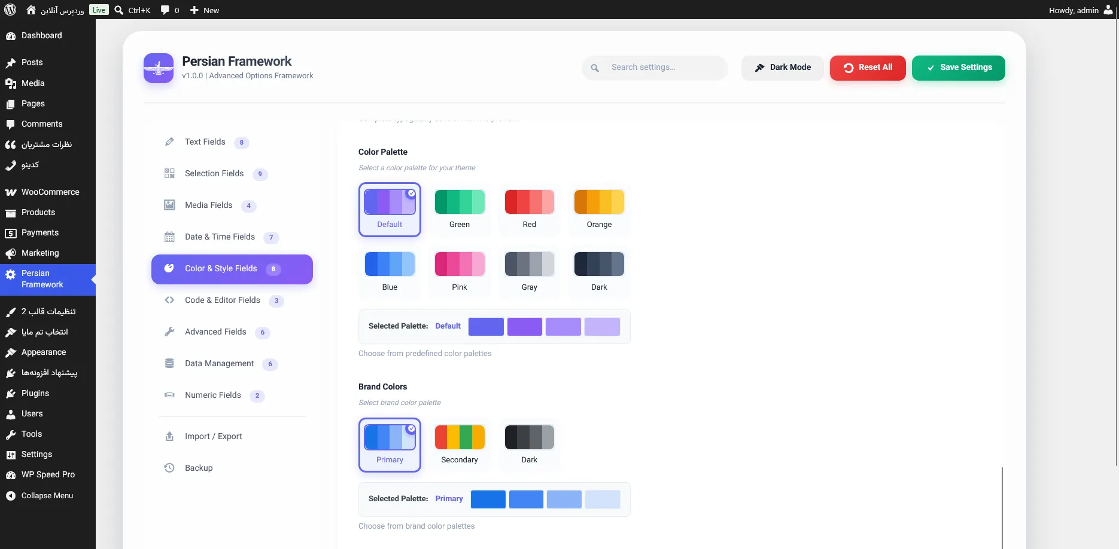
Task: Choose the Red color palette
Action: click(530, 210)
